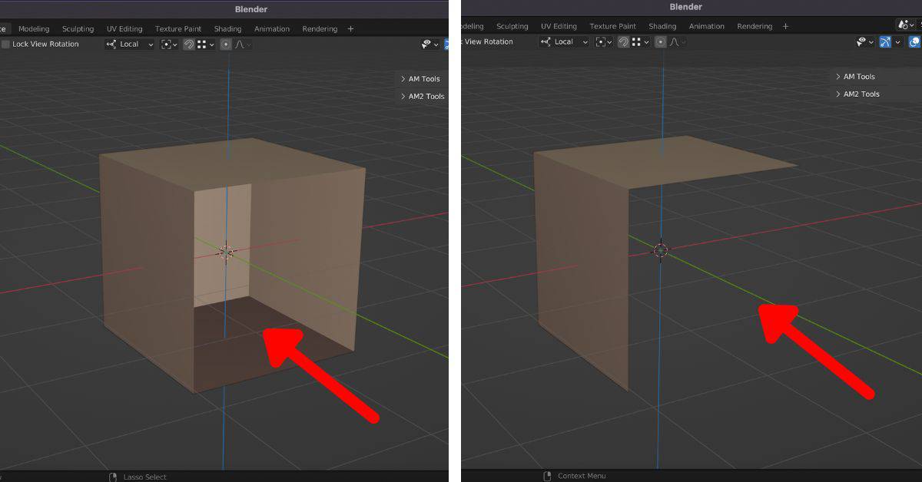
Task: Open UV Editing tab in right Blender window
Action: coord(559,27)
